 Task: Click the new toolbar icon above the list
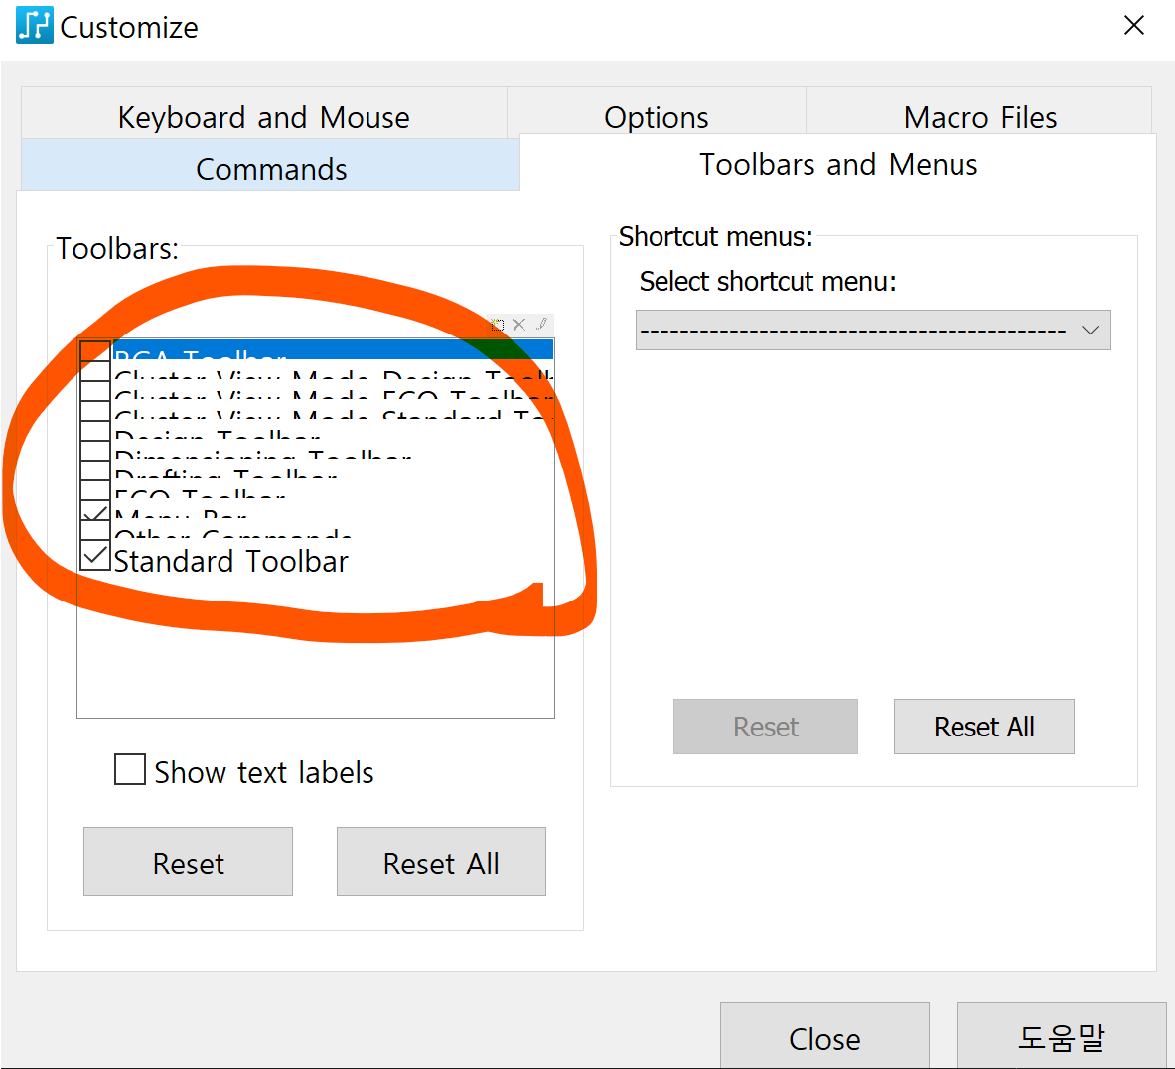(498, 325)
